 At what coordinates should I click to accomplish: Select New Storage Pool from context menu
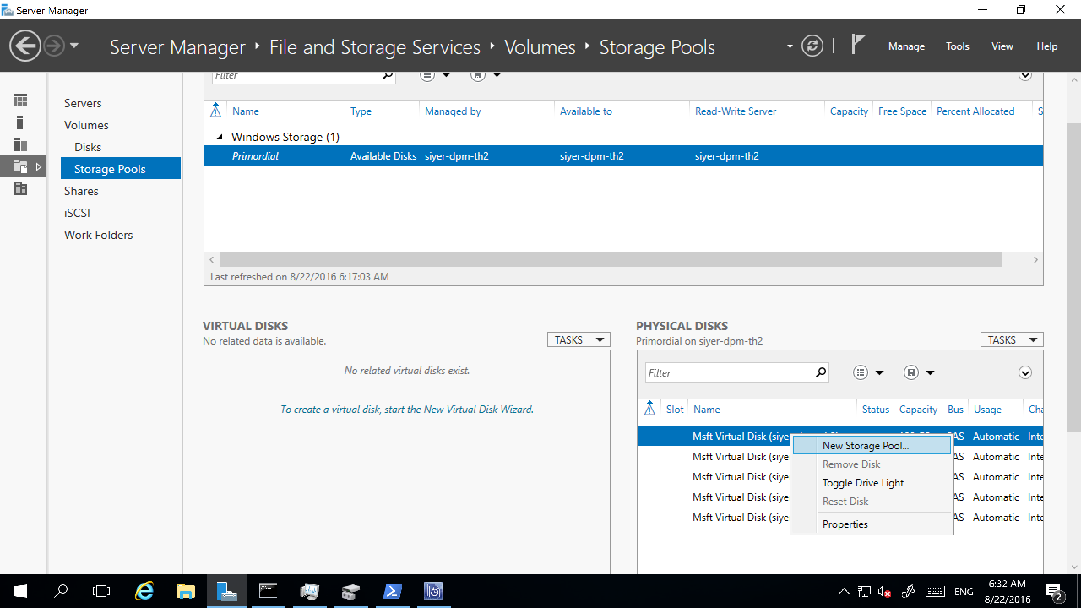(x=865, y=445)
